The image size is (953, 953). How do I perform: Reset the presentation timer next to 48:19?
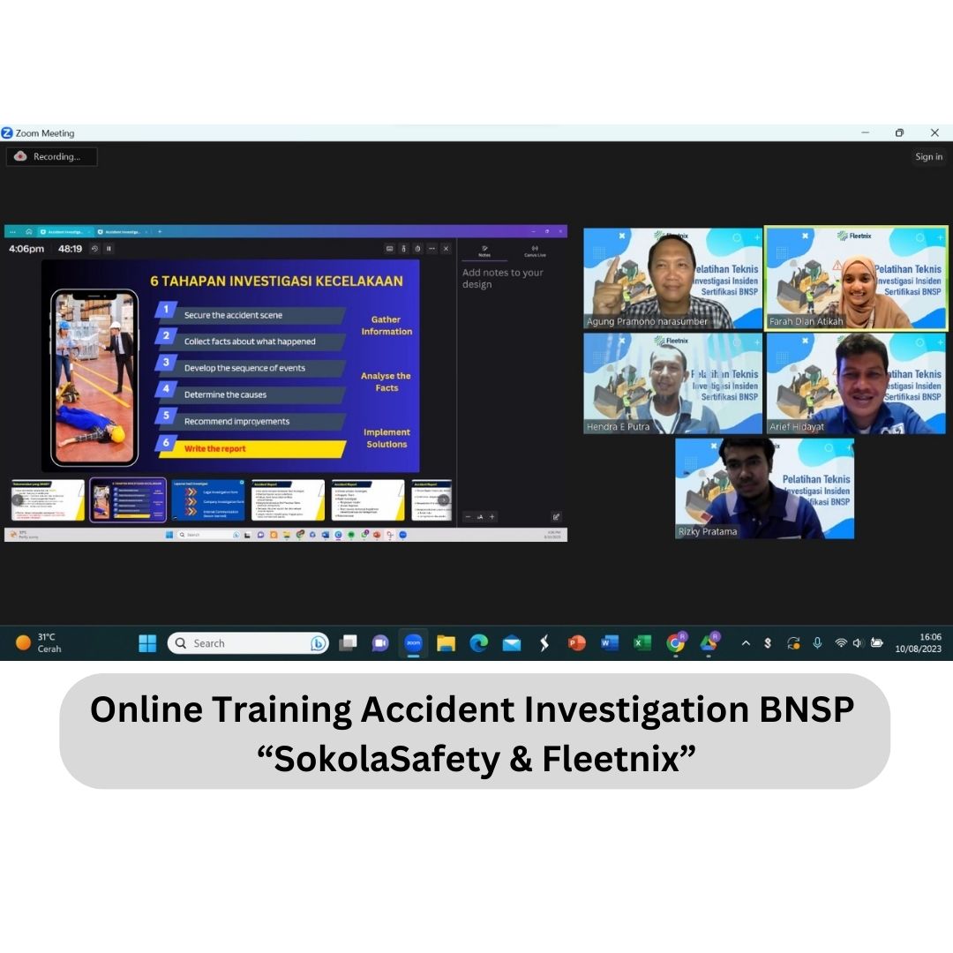(x=94, y=249)
